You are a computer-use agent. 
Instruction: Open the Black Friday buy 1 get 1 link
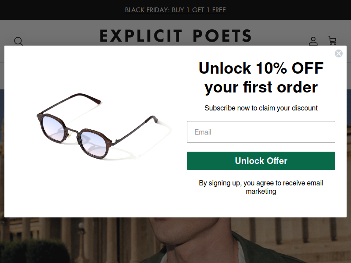pyautogui.click(x=175, y=10)
